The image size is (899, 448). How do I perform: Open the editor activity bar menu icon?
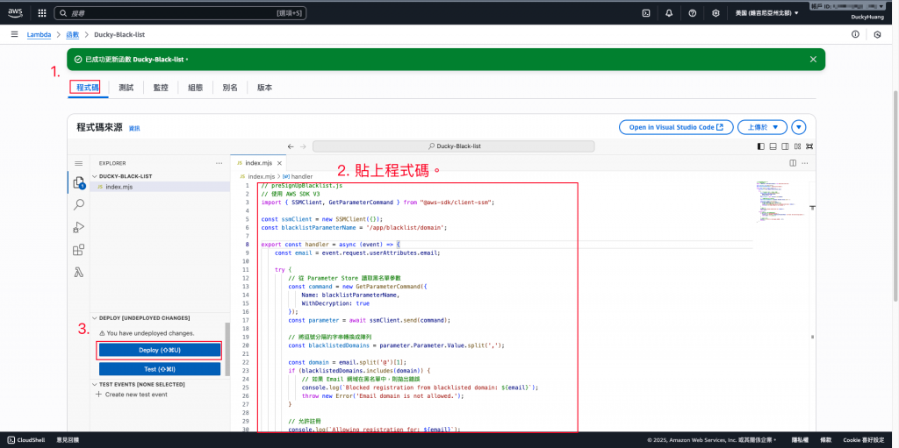click(x=78, y=163)
